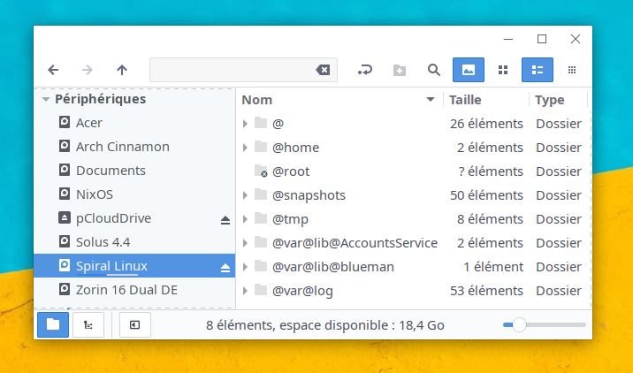Expand the @snapshots folder
Viewport: 633px width, 373px height.
(245, 194)
